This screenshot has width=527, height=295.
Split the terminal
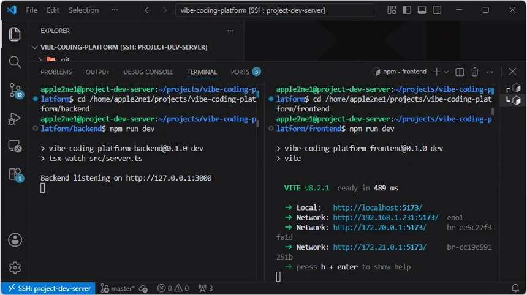click(460, 72)
